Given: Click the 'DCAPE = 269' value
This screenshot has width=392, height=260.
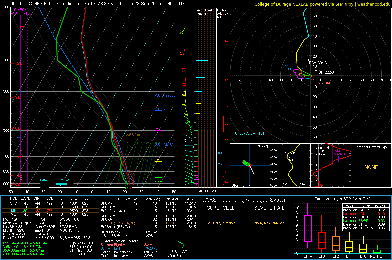Looking at the screenshot, I should (14, 234).
